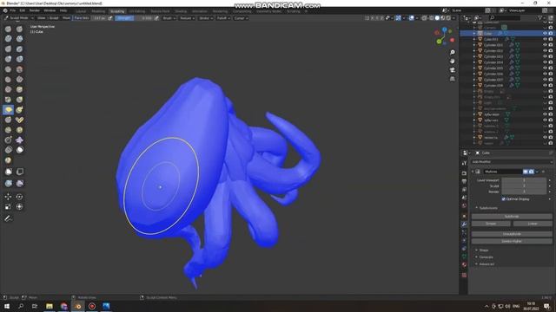Select the Inflate brush
This screenshot has height=312, width=556.
8,59
